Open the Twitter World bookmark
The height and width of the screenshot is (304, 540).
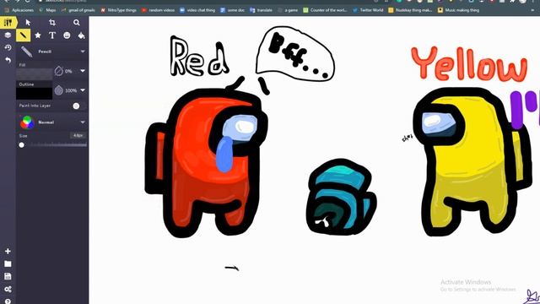[x=368, y=10]
